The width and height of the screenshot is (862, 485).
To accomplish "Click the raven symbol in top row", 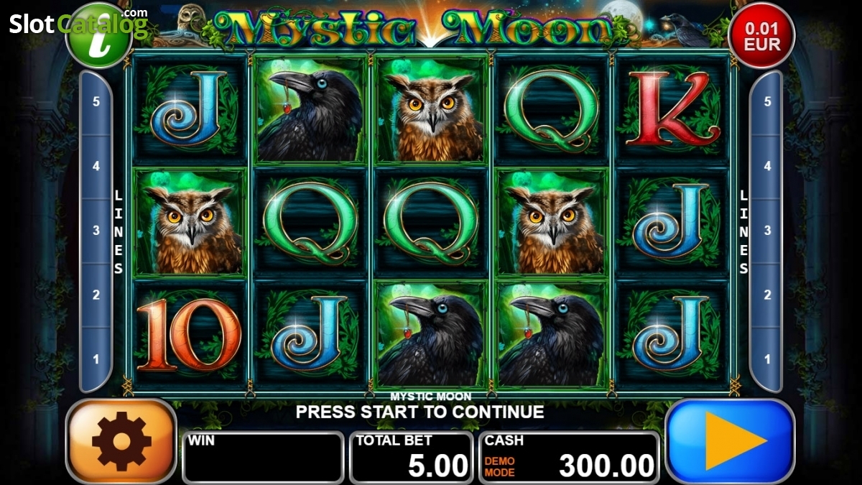I will [310, 109].
